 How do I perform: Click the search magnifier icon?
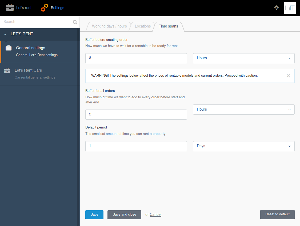[75, 22]
